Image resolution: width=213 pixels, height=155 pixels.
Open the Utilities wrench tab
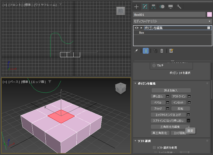tap(179, 7)
